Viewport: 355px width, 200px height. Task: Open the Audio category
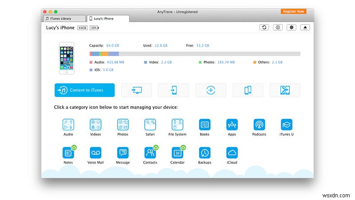point(68,124)
